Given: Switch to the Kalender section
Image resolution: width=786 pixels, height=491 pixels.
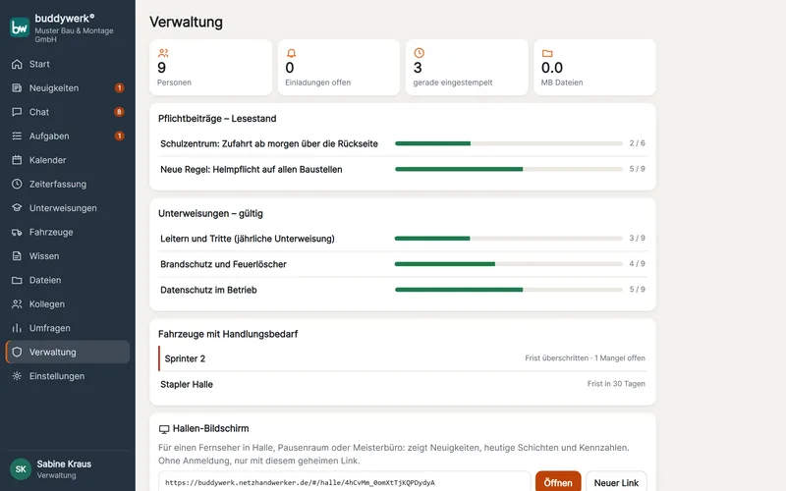Looking at the screenshot, I should [68, 160].
